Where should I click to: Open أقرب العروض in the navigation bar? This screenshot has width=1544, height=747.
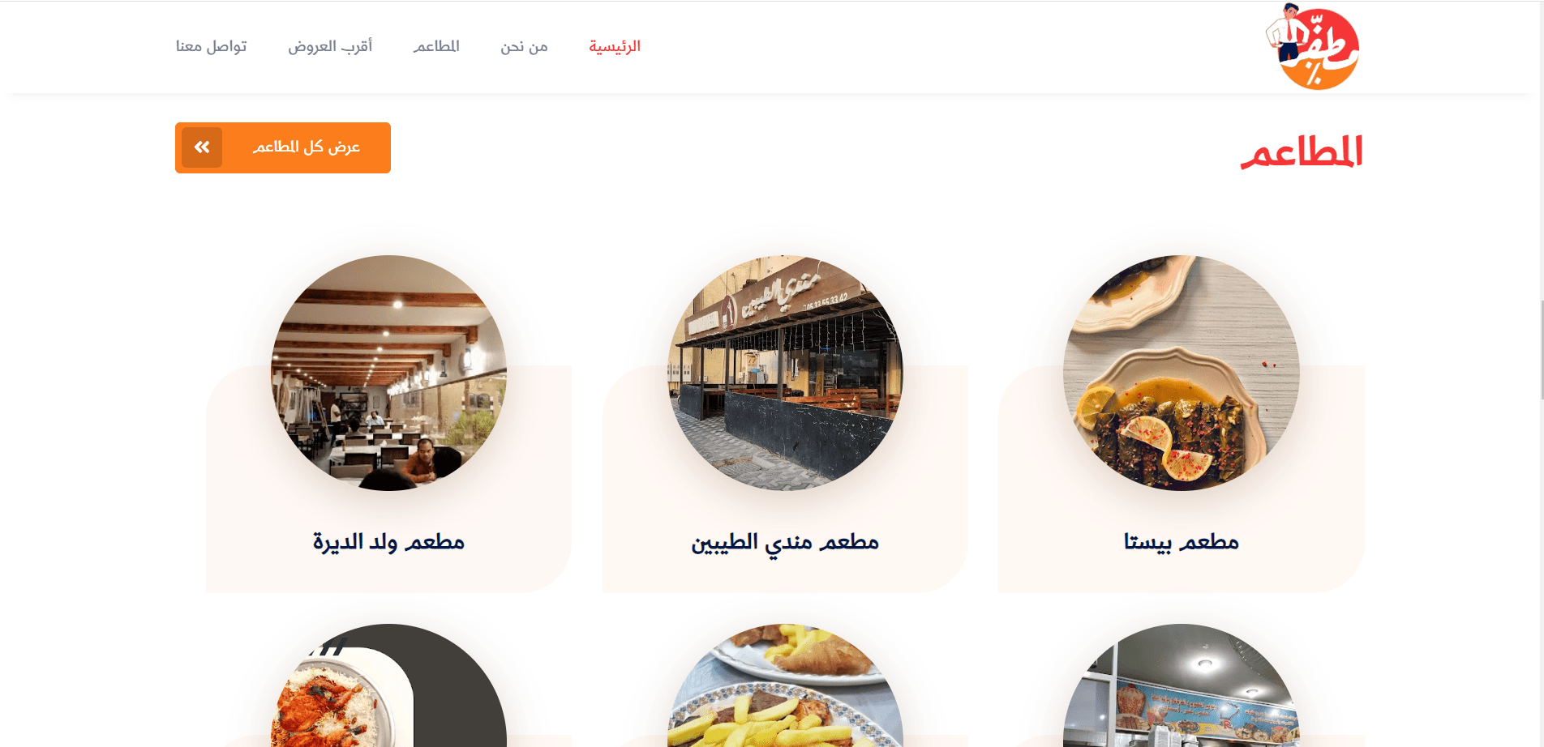point(330,46)
